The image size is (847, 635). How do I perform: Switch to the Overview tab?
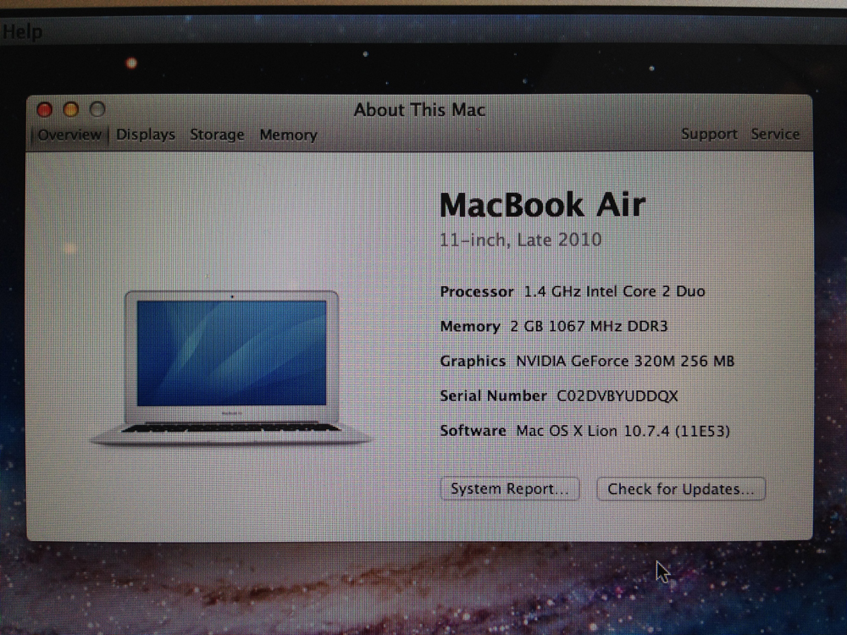(x=69, y=135)
